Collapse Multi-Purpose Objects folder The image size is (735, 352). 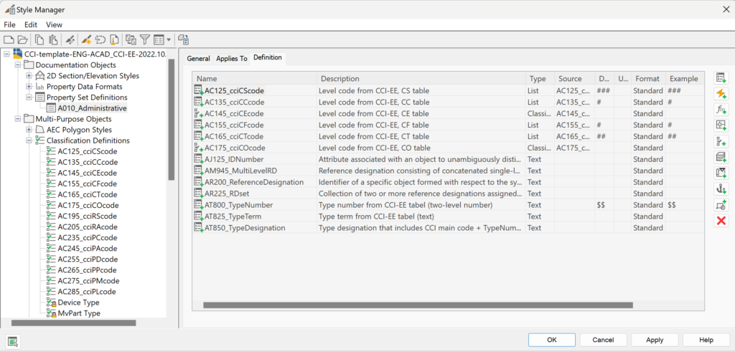18,119
